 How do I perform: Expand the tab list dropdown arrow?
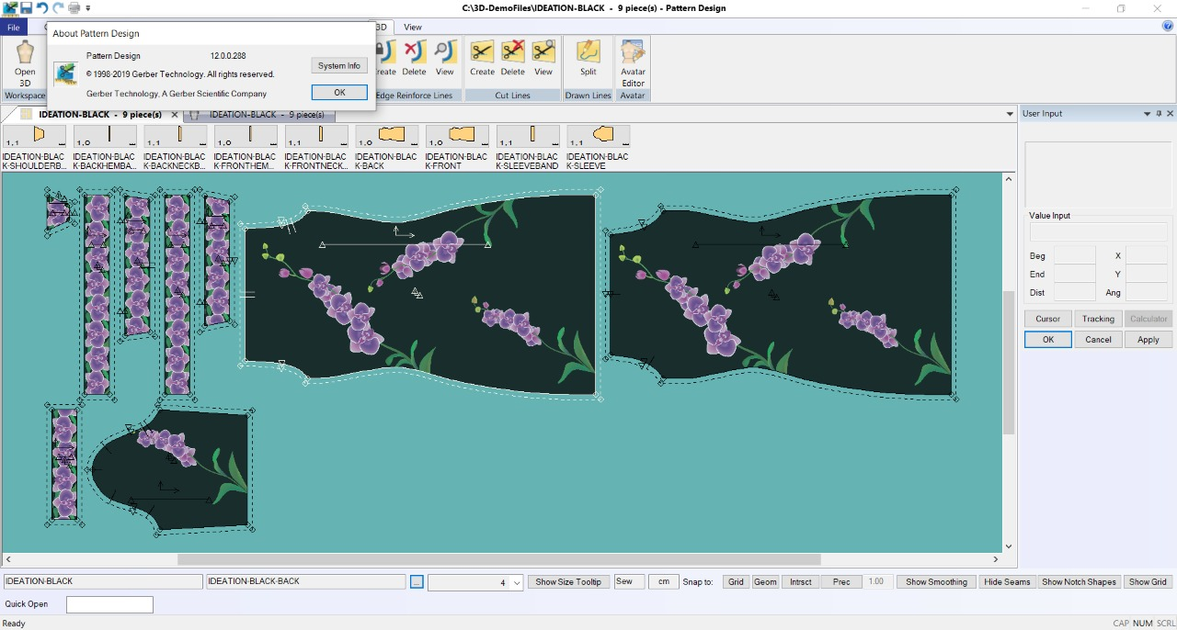pos(1010,115)
